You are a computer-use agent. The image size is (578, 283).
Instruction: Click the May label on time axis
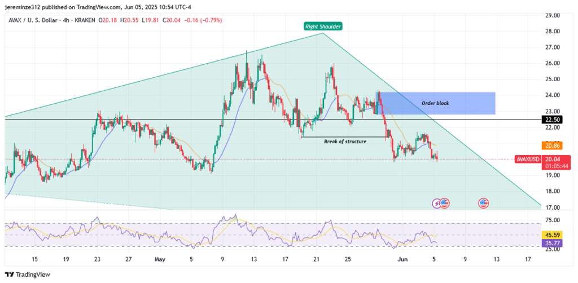[160, 259]
